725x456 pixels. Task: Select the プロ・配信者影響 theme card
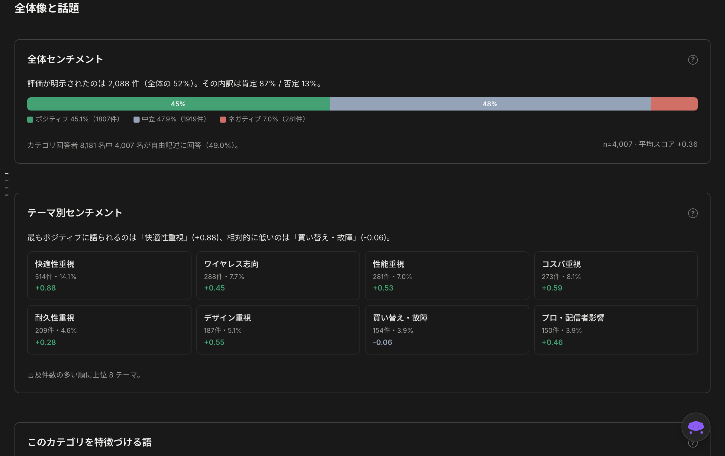click(x=616, y=330)
